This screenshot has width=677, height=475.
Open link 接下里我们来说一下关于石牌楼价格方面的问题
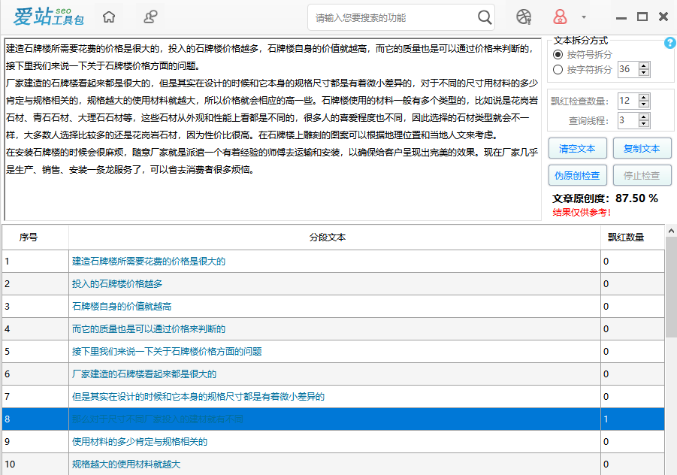[x=167, y=352]
